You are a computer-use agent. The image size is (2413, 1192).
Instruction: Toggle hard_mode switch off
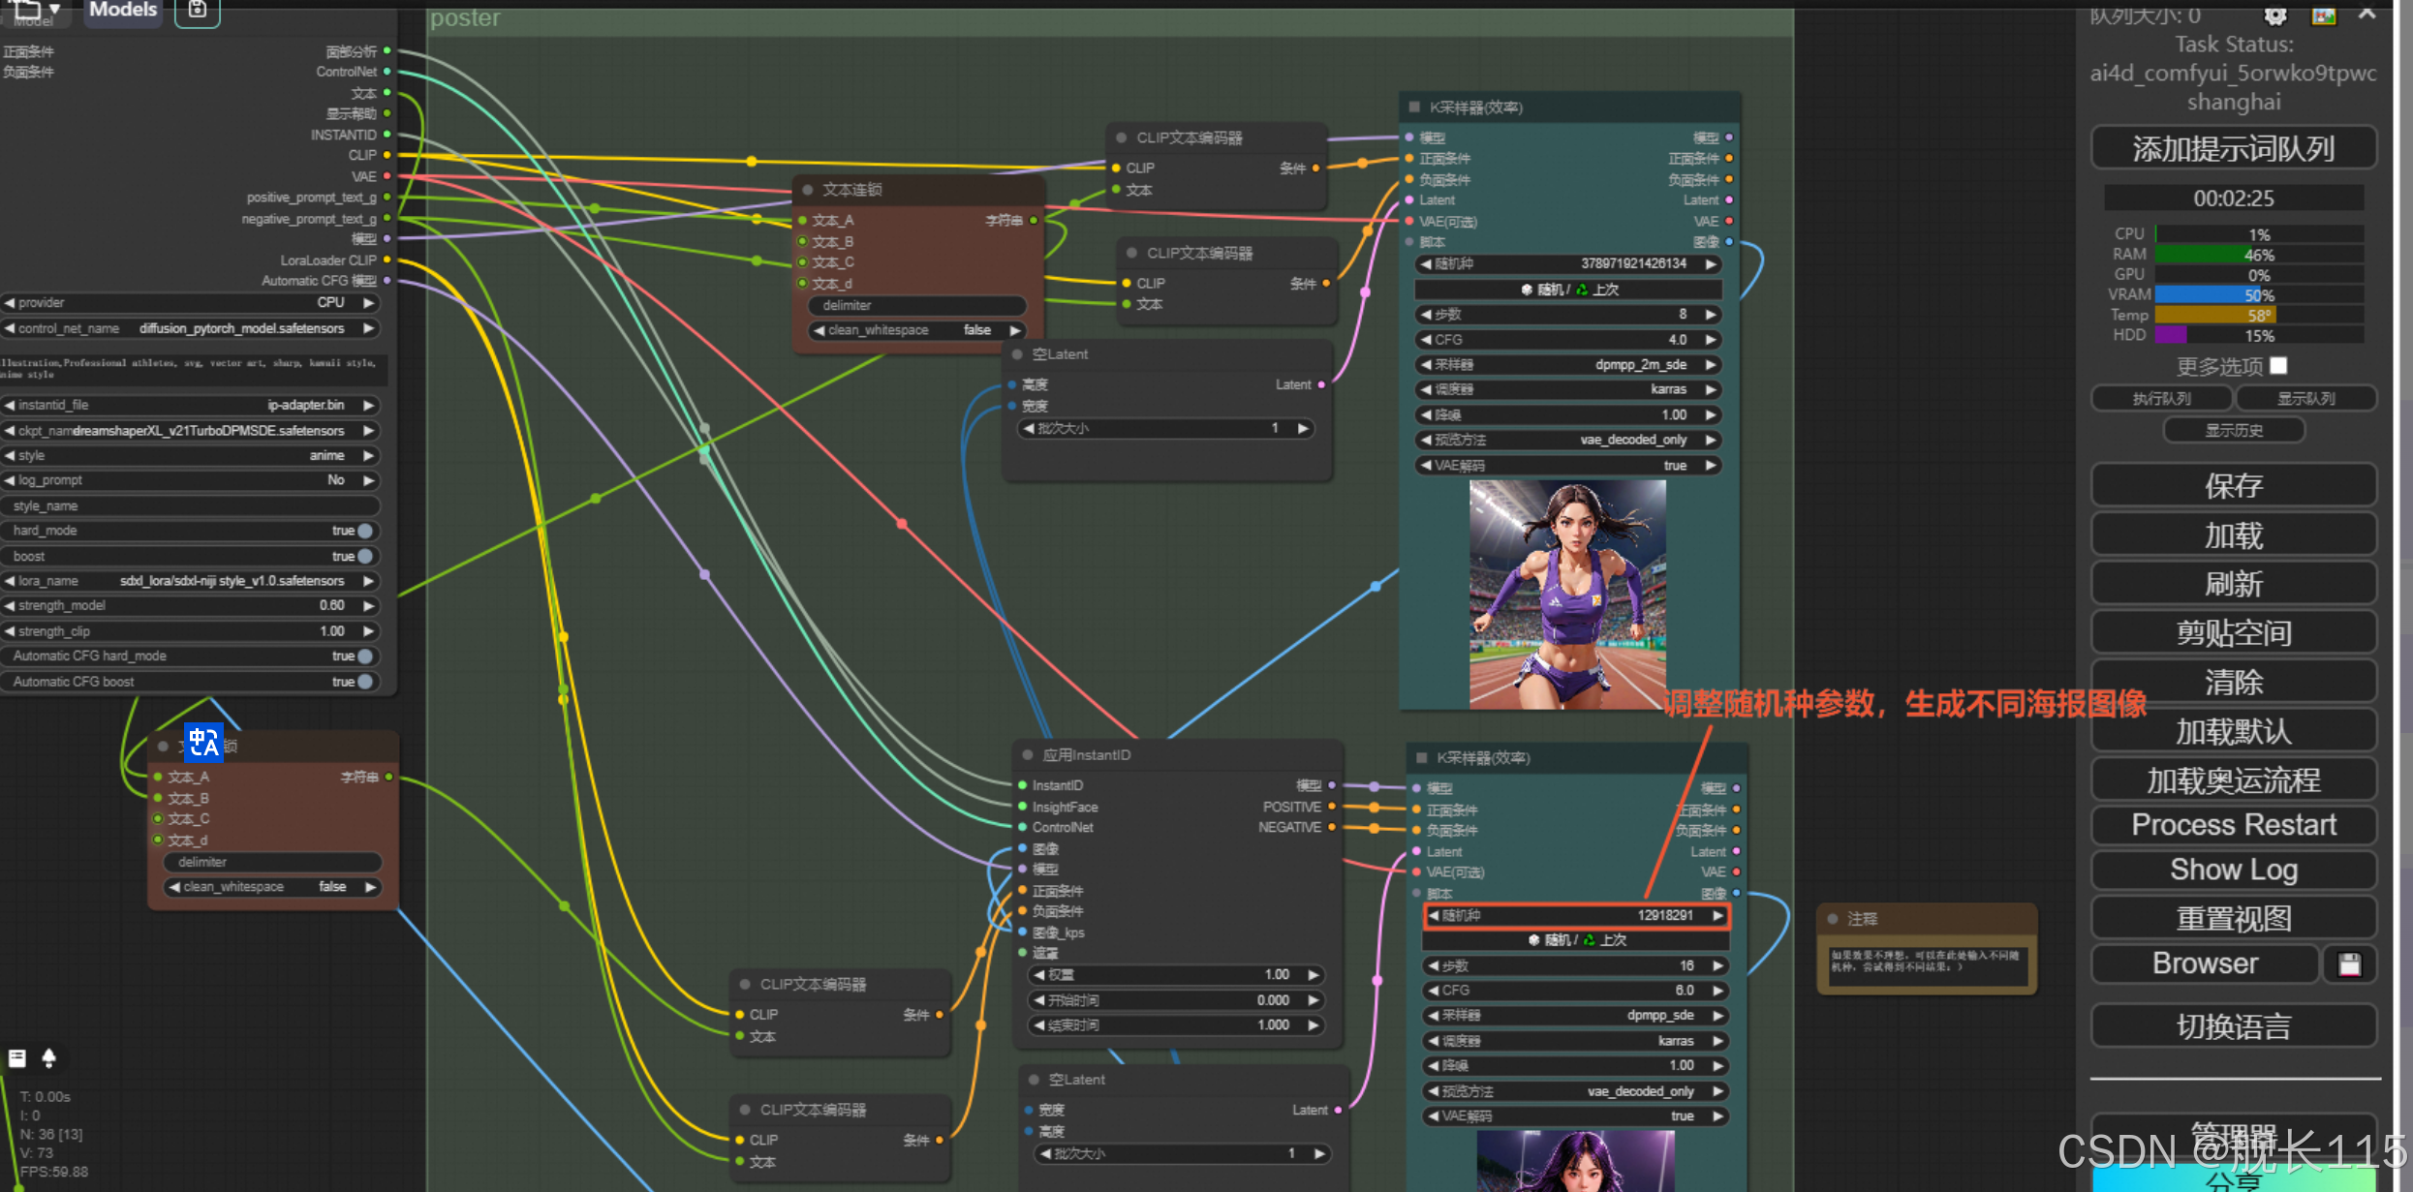point(365,531)
